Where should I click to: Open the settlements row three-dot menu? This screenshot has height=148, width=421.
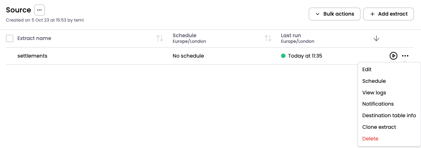pos(405,56)
